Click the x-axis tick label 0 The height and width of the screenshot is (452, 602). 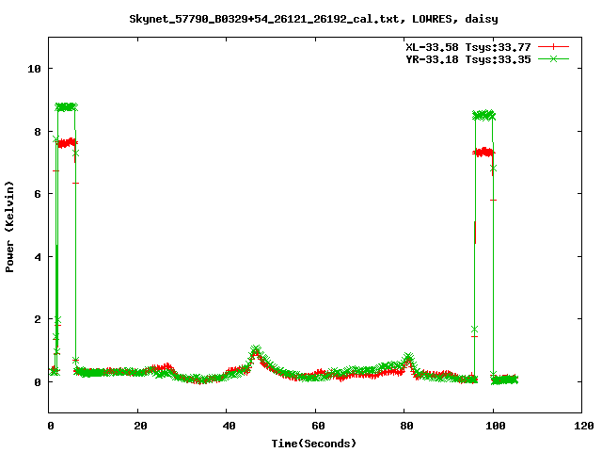tap(51, 426)
